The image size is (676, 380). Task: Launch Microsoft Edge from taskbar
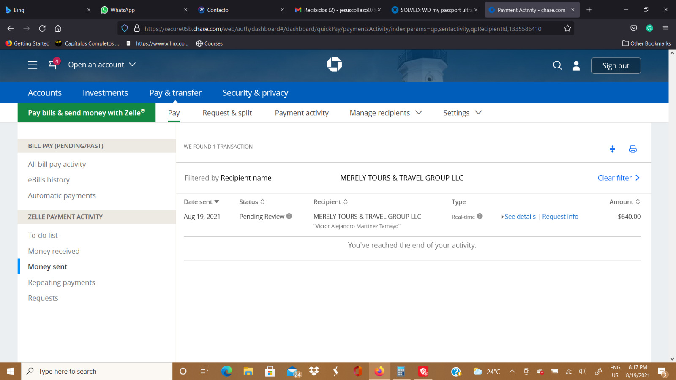coord(226,371)
